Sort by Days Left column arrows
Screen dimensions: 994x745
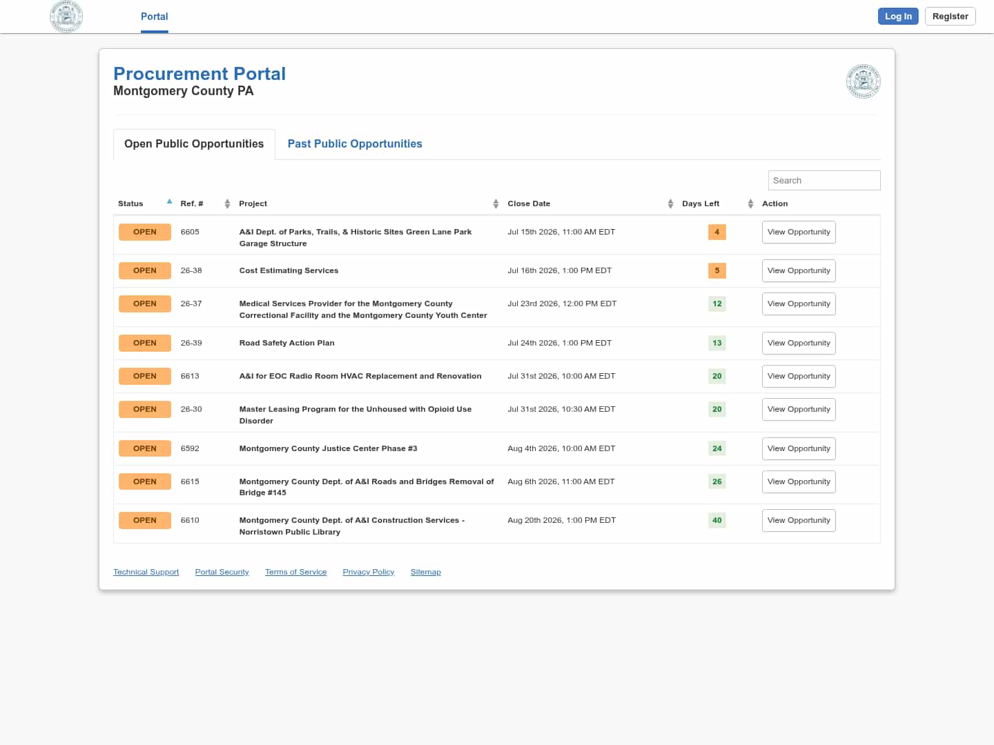click(x=750, y=203)
